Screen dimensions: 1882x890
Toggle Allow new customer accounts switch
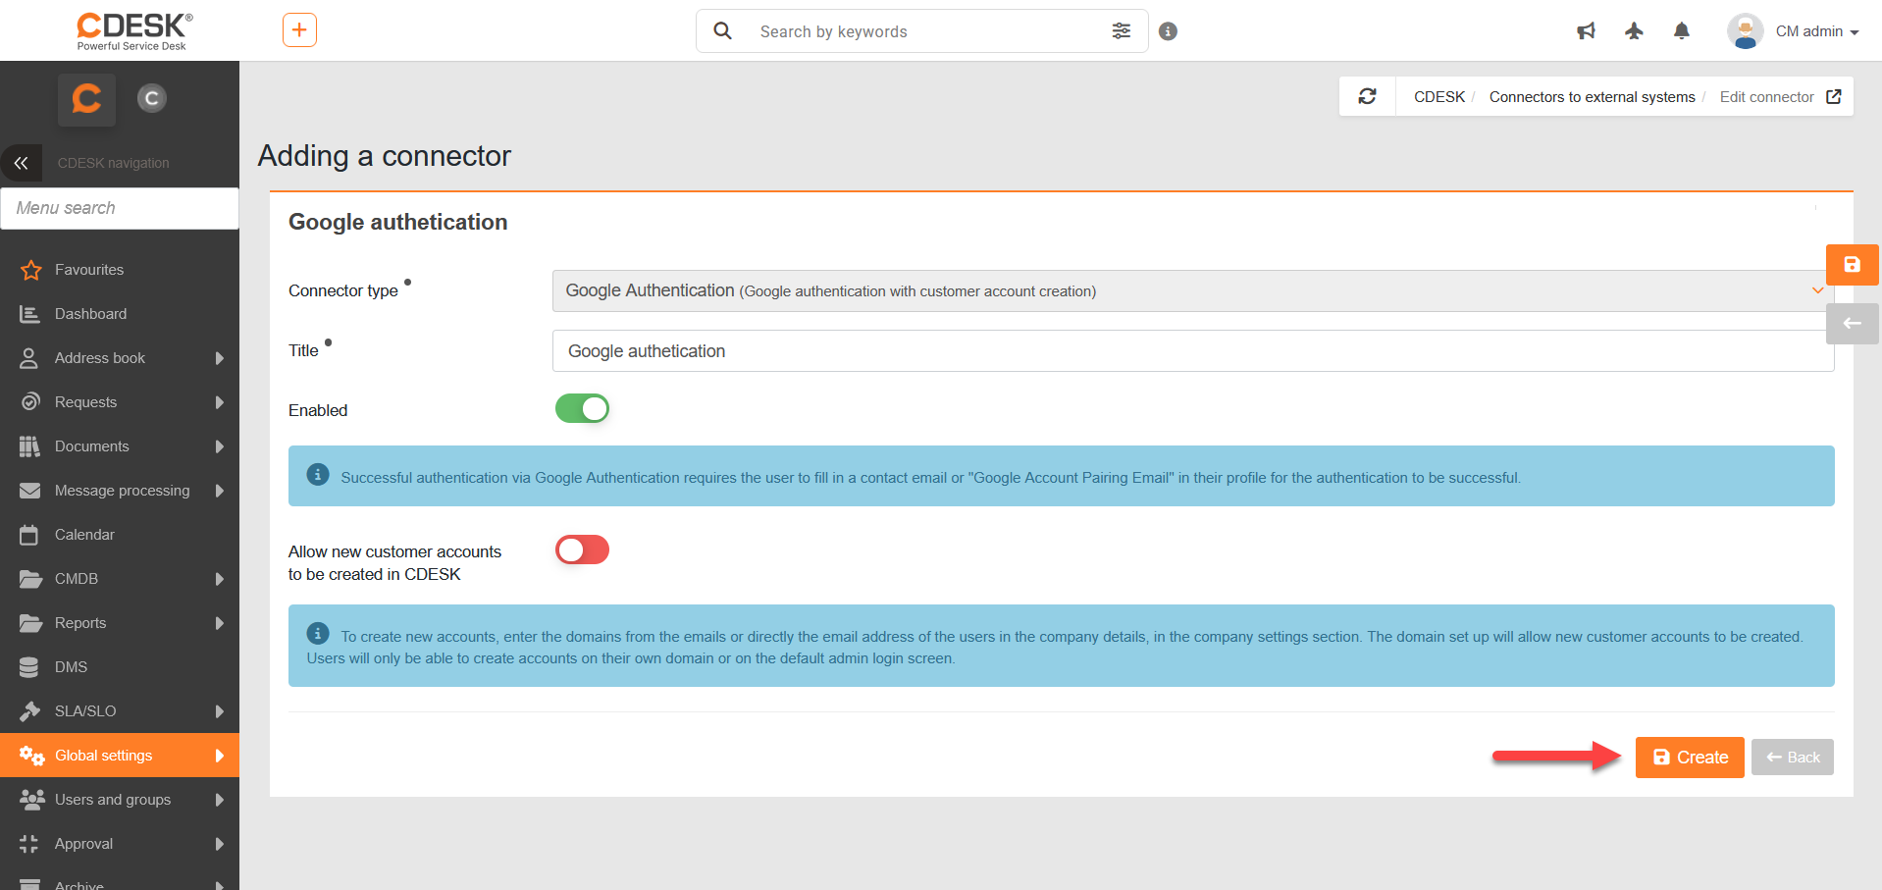[582, 550]
